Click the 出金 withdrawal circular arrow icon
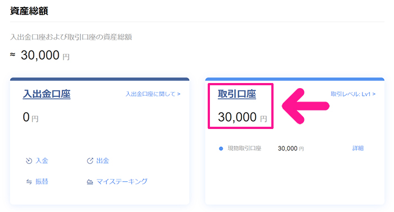 [90, 161]
